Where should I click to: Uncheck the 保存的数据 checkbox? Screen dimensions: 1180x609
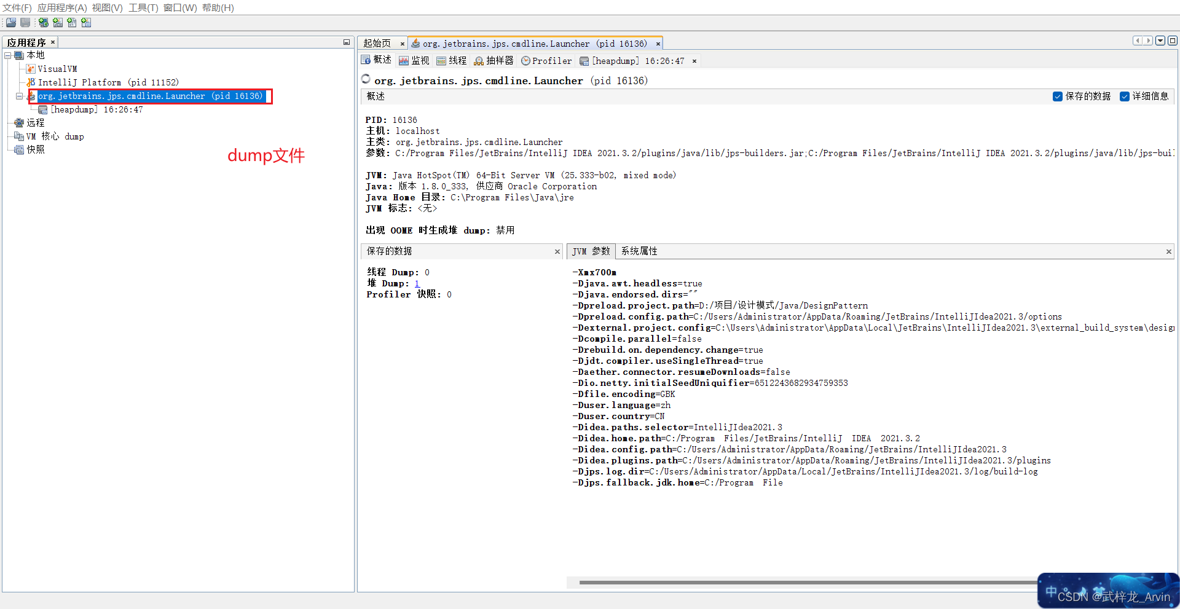pyautogui.click(x=1058, y=96)
